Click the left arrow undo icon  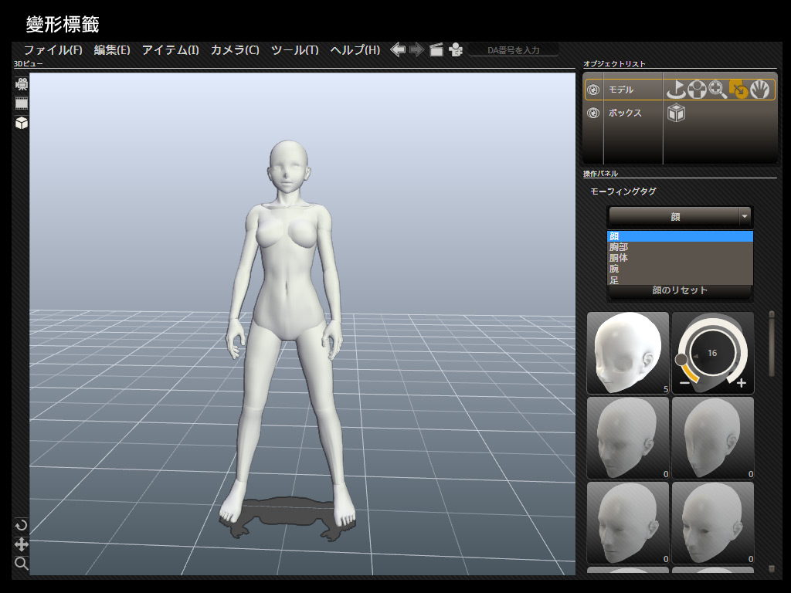[x=398, y=50]
